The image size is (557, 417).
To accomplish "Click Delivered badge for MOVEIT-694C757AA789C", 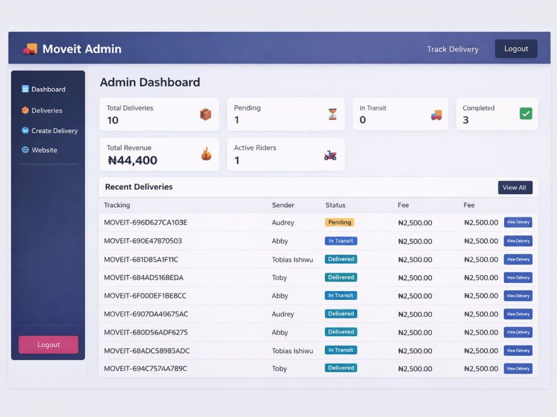I will pyautogui.click(x=341, y=367).
